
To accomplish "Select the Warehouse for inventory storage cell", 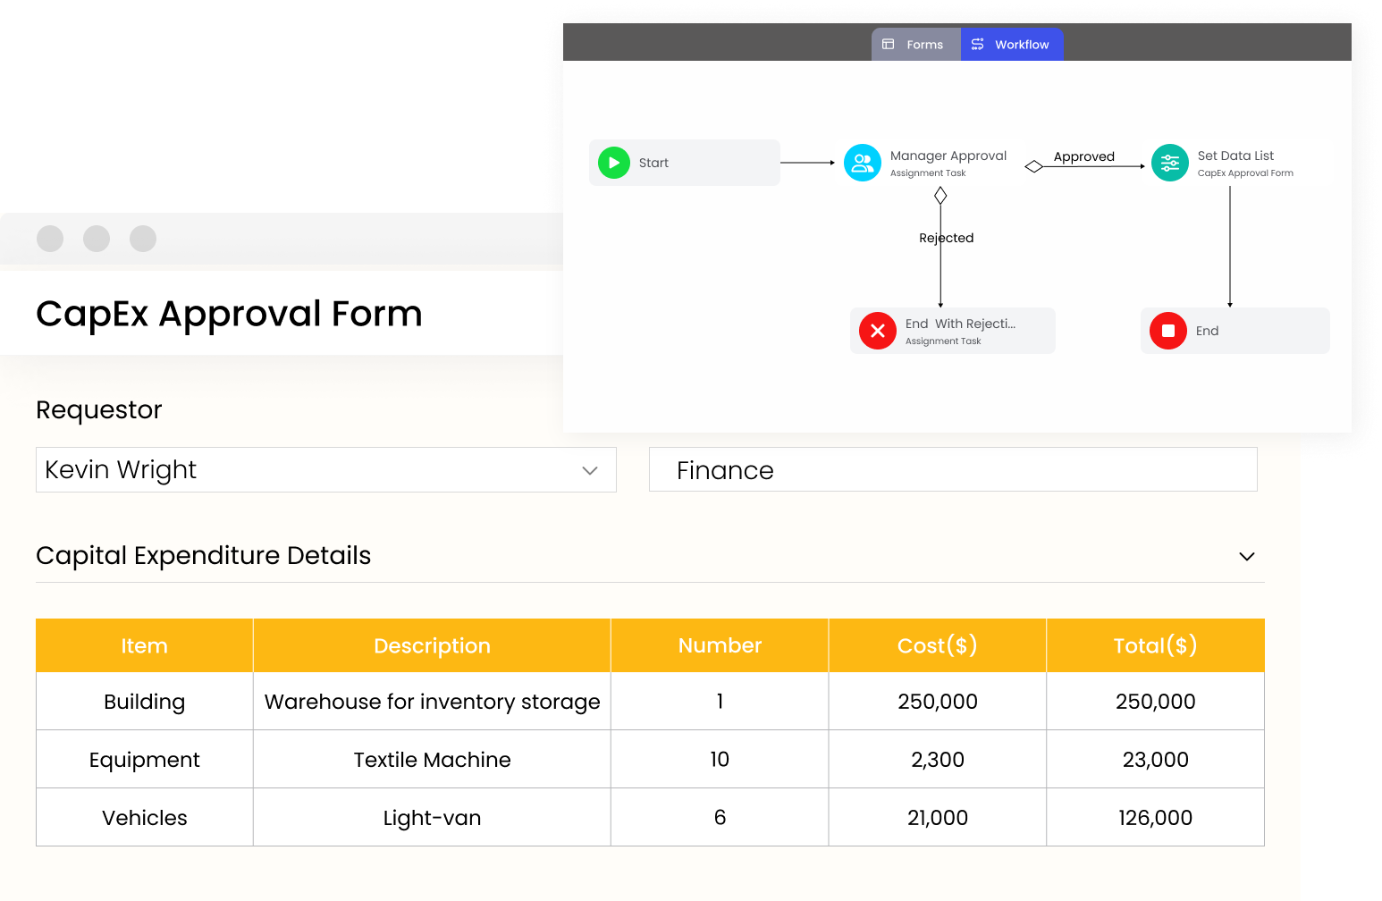I will [x=432, y=702].
